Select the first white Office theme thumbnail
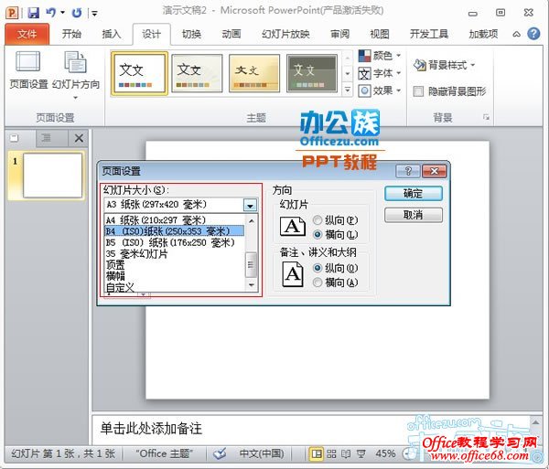 [x=139, y=73]
